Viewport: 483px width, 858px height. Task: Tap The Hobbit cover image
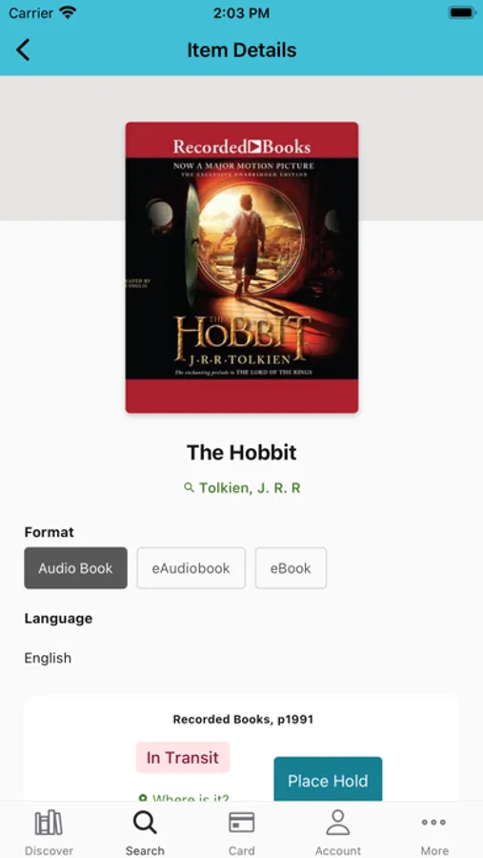[x=242, y=268]
